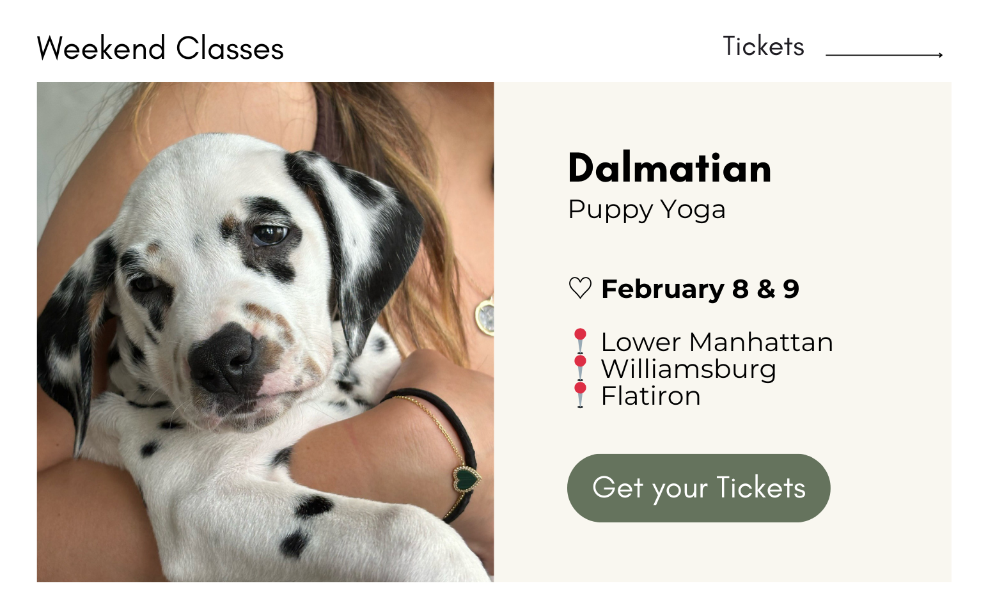Choose the Lower Manhattan location
Viewport: 988px width, 594px height.
pos(717,342)
